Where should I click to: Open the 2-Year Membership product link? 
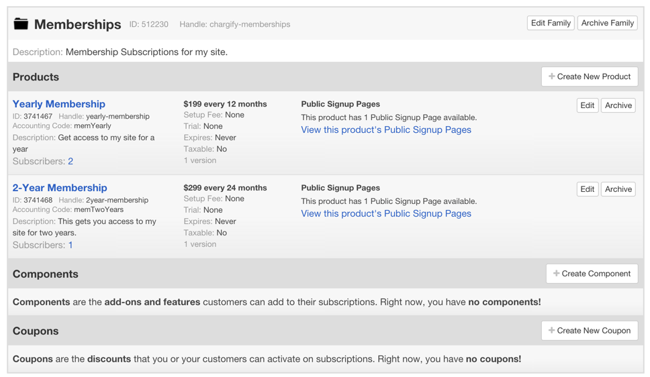[x=60, y=188]
